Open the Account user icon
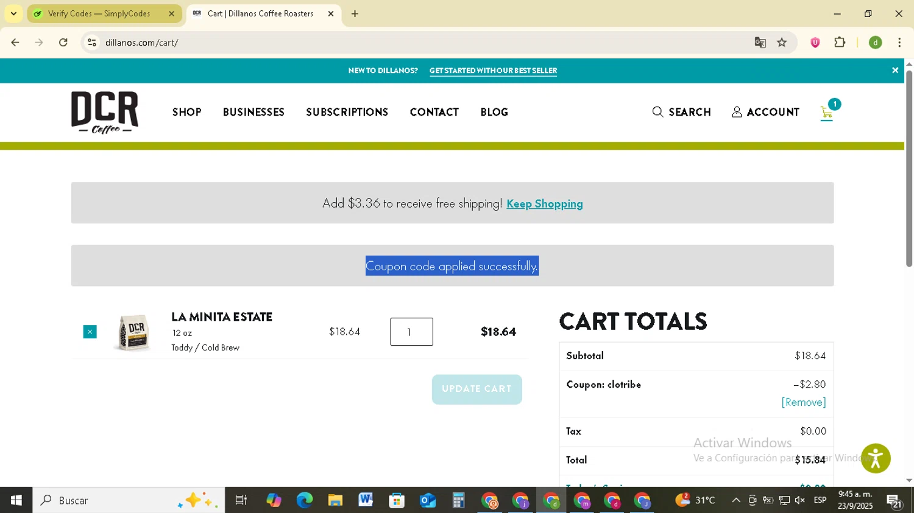The image size is (914, 513). tap(737, 112)
